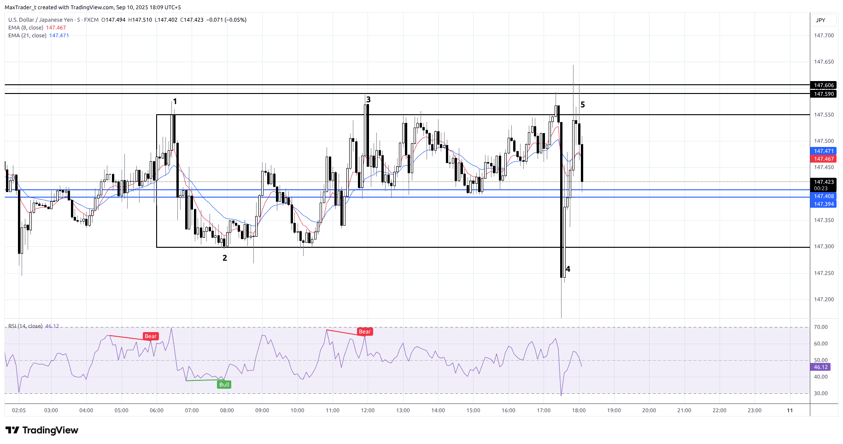Select the 147.590 price line label
Screen dimensions: 843x444
[823, 94]
